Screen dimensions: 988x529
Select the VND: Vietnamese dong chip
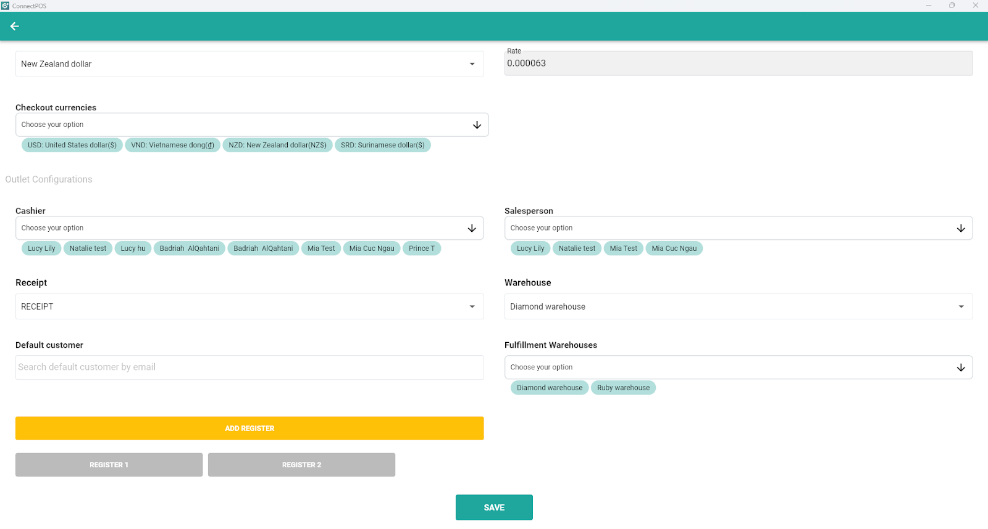(x=173, y=146)
